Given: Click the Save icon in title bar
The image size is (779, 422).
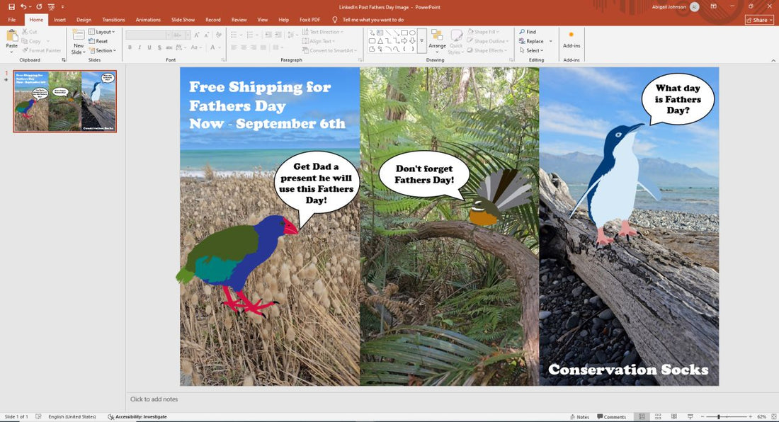Looking at the screenshot, I should pyautogui.click(x=11, y=7).
